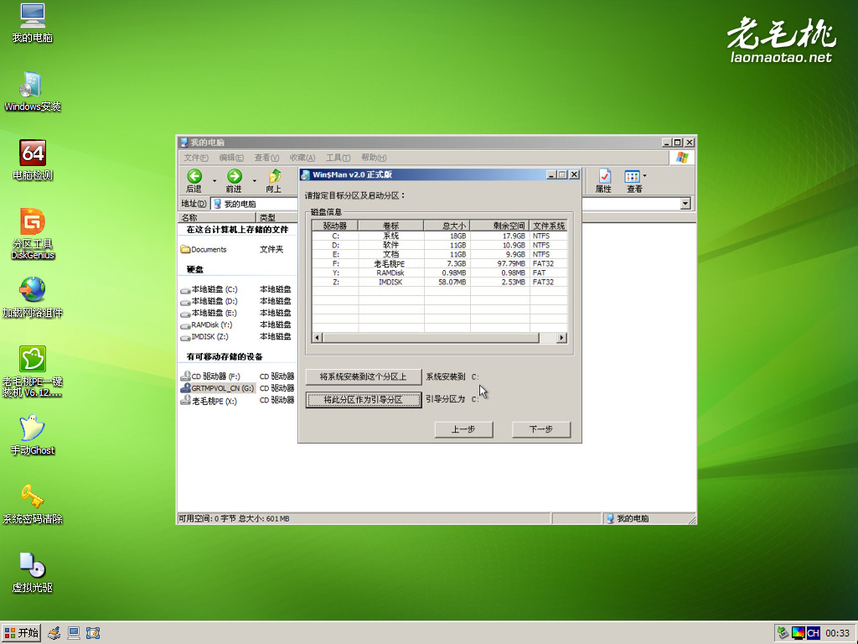Click the CH language indicator in tray
Screen dimensions: 858x644
(x=813, y=633)
